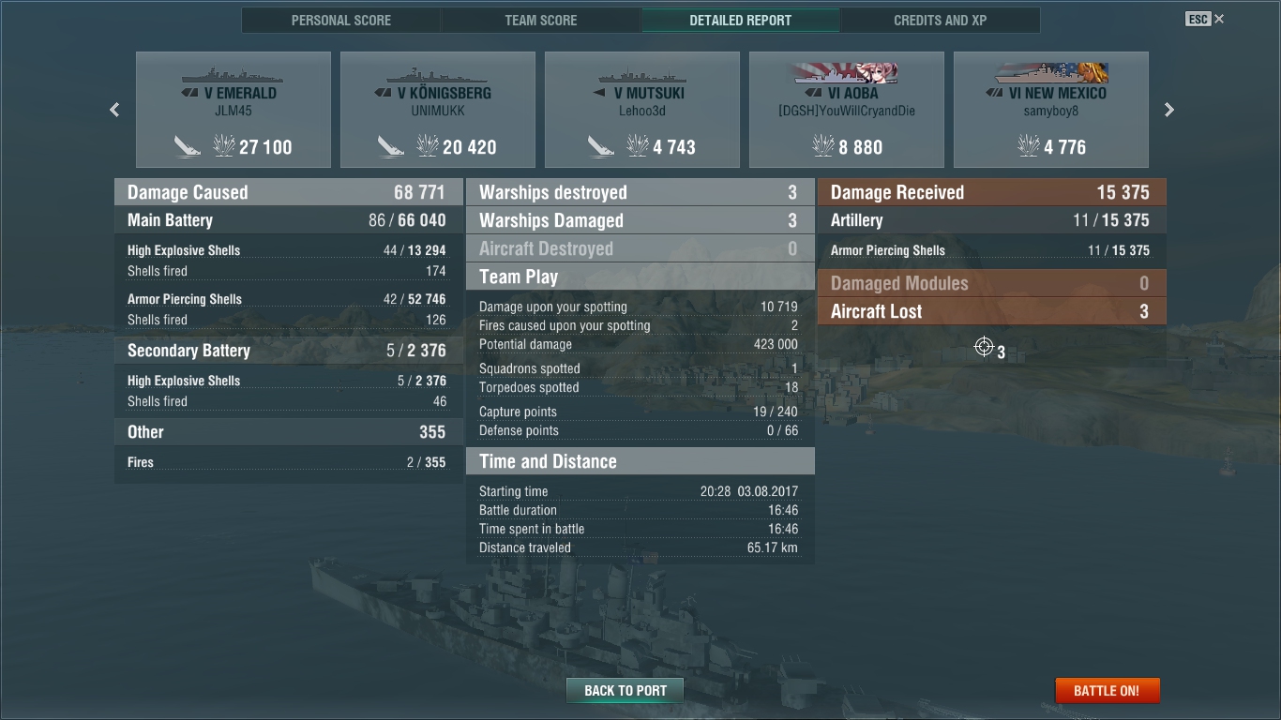1281x720 pixels.
Task: Show next ships with the right arrow
Action: click(1169, 110)
